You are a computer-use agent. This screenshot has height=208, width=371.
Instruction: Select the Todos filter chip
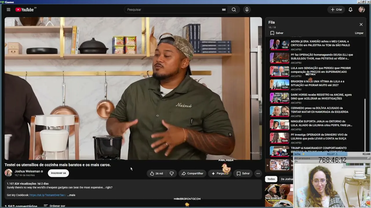click(x=271, y=179)
